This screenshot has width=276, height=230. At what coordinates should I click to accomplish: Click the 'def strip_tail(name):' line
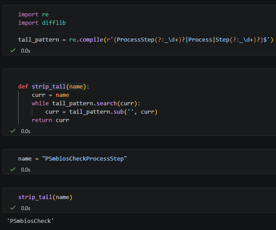pyautogui.click(x=56, y=86)
